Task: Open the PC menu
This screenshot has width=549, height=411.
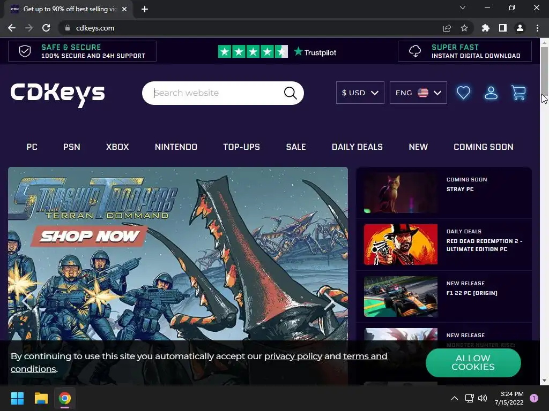Action: [32, 147]
